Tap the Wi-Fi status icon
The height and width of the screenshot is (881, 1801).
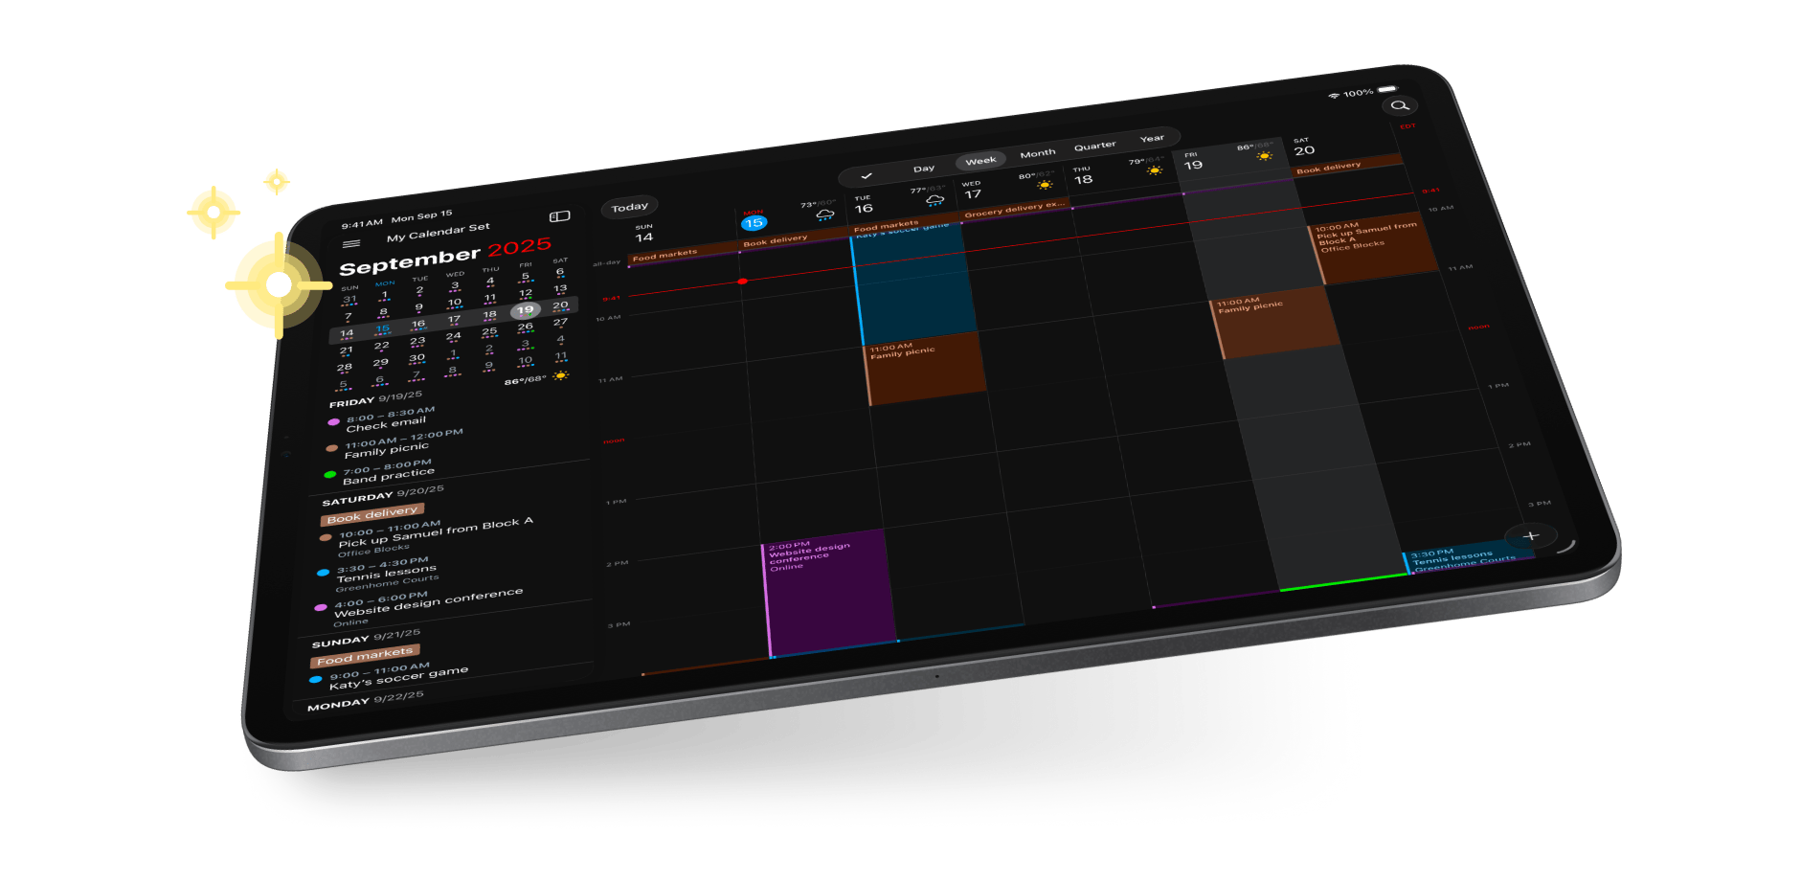tap(1334, 96)
